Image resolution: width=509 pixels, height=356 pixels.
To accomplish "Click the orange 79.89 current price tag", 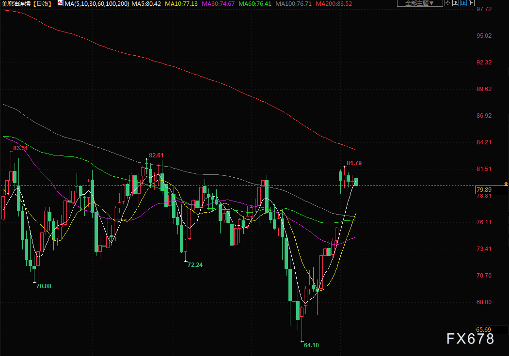I will pos(492,190).
